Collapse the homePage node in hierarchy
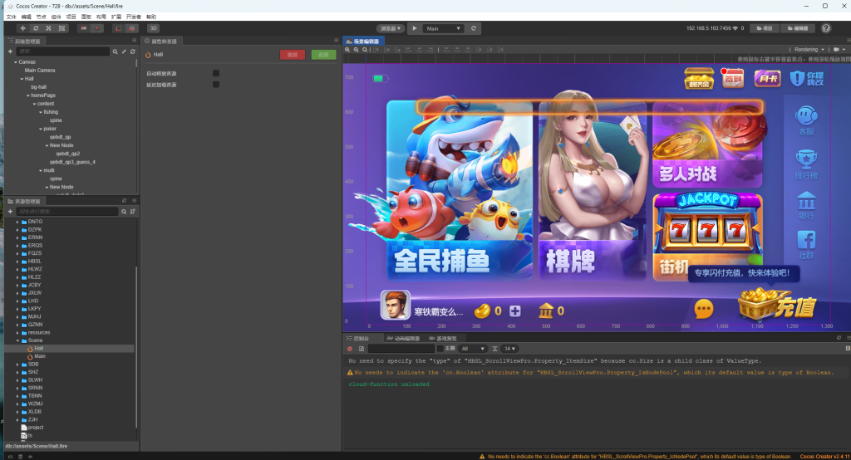Image resolution: width=851 pixels, height=460 pixels. coord(28,95)
